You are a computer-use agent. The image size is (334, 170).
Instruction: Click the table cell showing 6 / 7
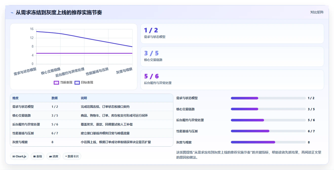pos(55,133)
